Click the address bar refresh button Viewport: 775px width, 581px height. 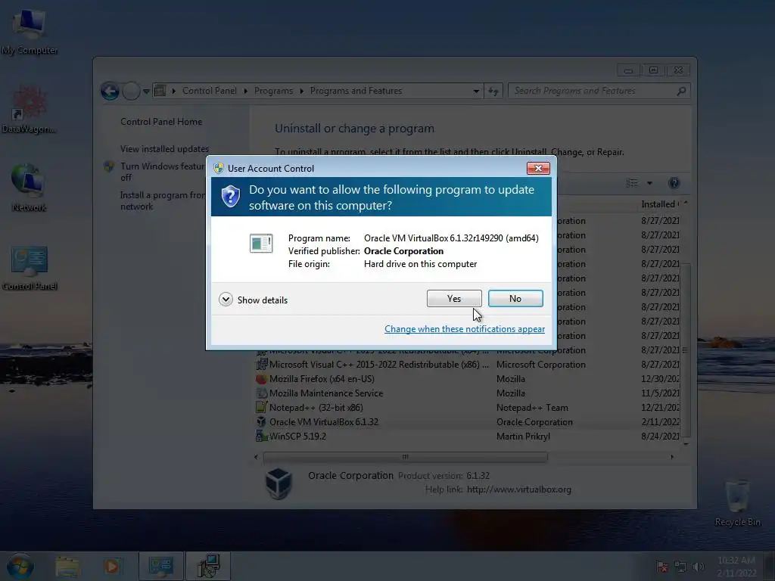click(493, 92)
